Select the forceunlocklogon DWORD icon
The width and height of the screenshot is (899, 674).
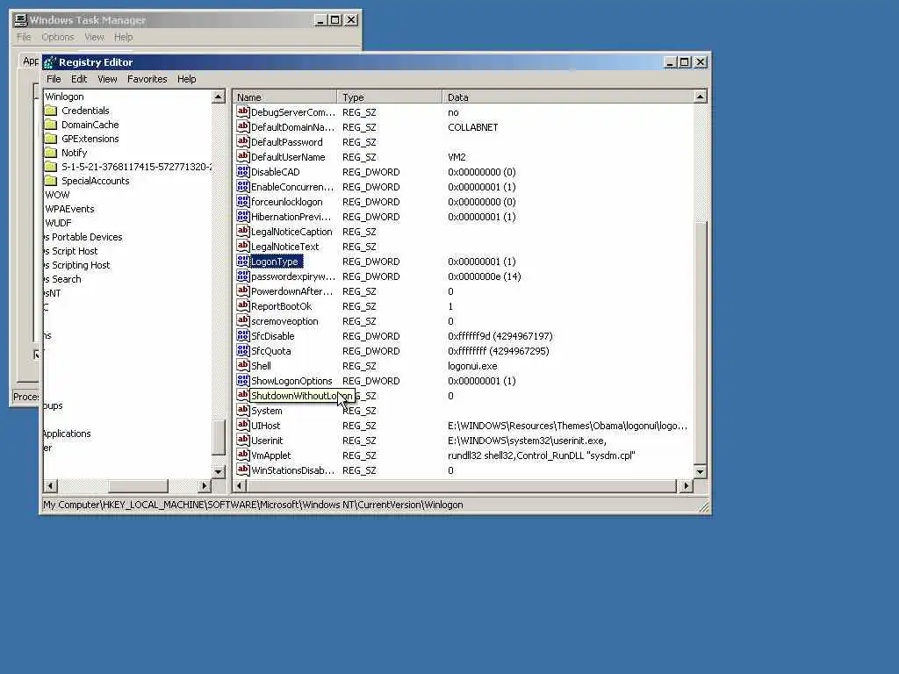243,201
